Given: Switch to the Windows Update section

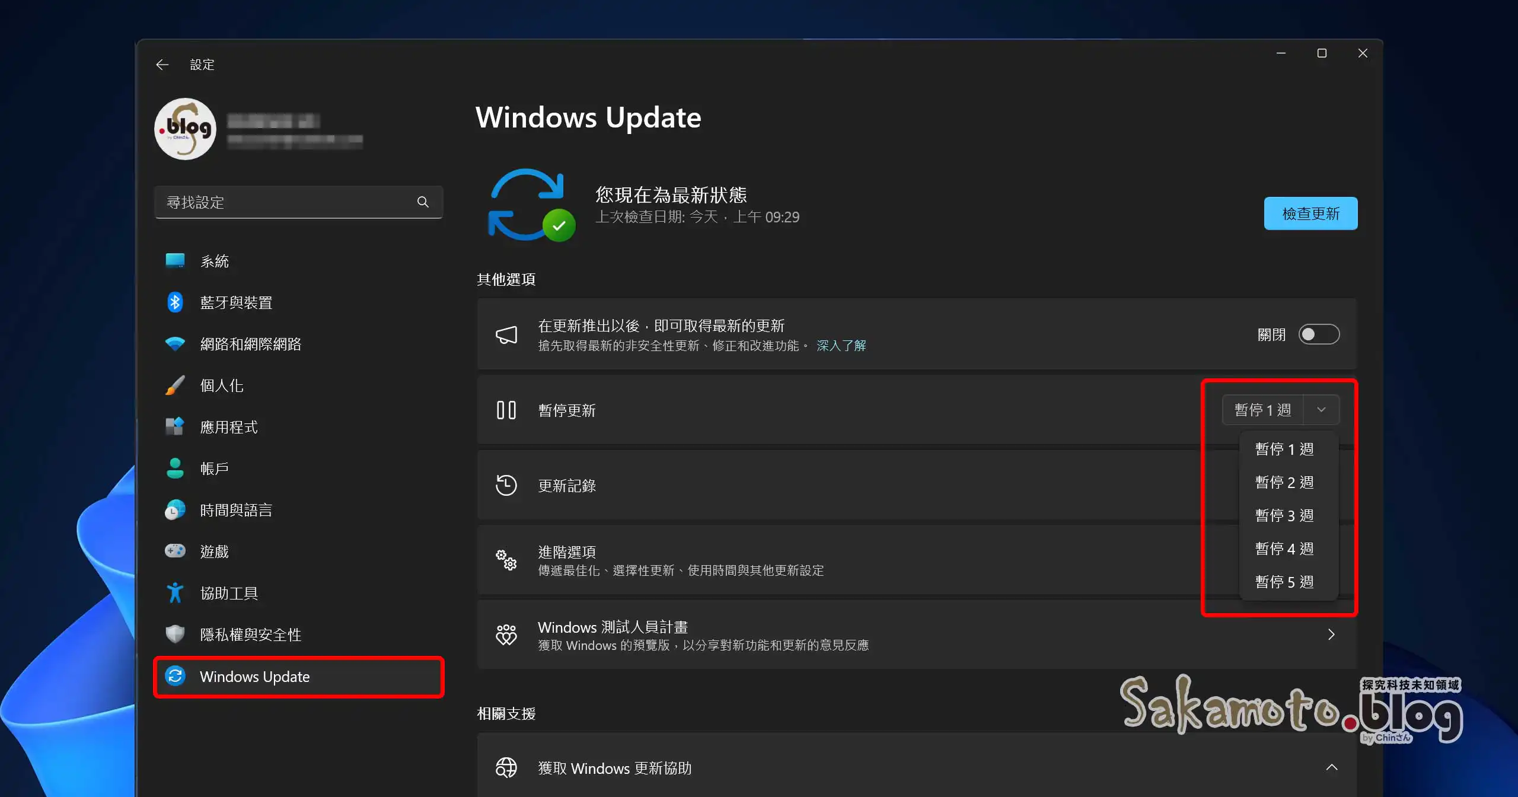Looking at the screenshot, I should tap(255, 677).
